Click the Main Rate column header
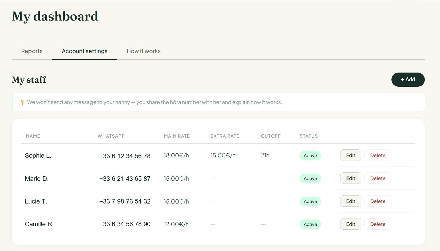Image resolution: width=440 pixels, height=251 pixels. click(x=177, y=136)
